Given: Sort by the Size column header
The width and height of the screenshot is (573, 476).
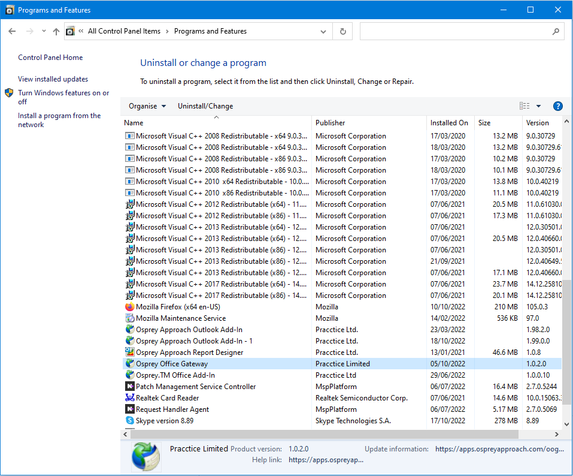Looking at the screenshot, I should 498,122.
